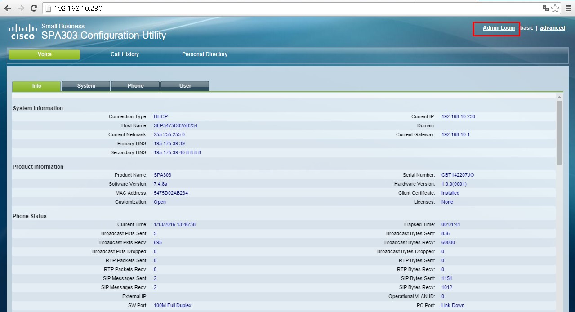The image size is (575, 312).
Task: Click Broadcast Pkts Recv value 695
Action: click(157, 242)
